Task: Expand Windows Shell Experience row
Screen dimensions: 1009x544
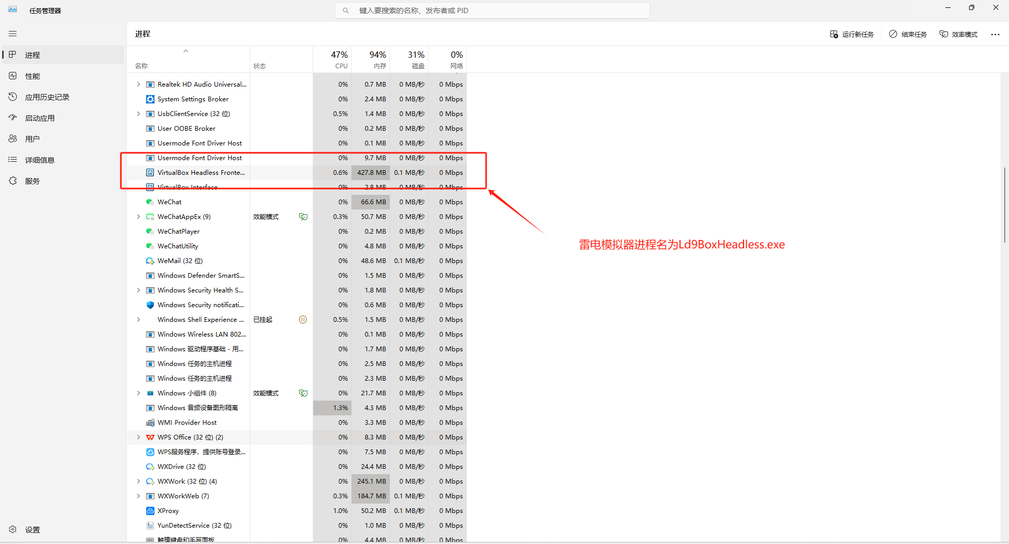Action: (138, 320)
